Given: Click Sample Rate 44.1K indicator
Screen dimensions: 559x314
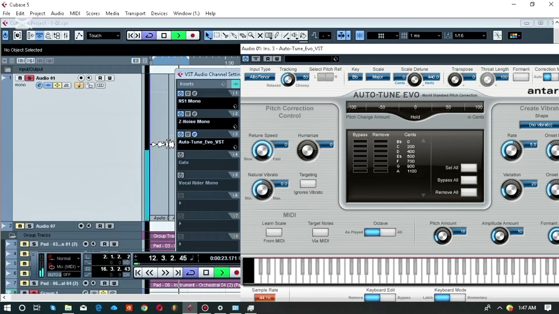Looking at the screenshot, I should [265, 298].
